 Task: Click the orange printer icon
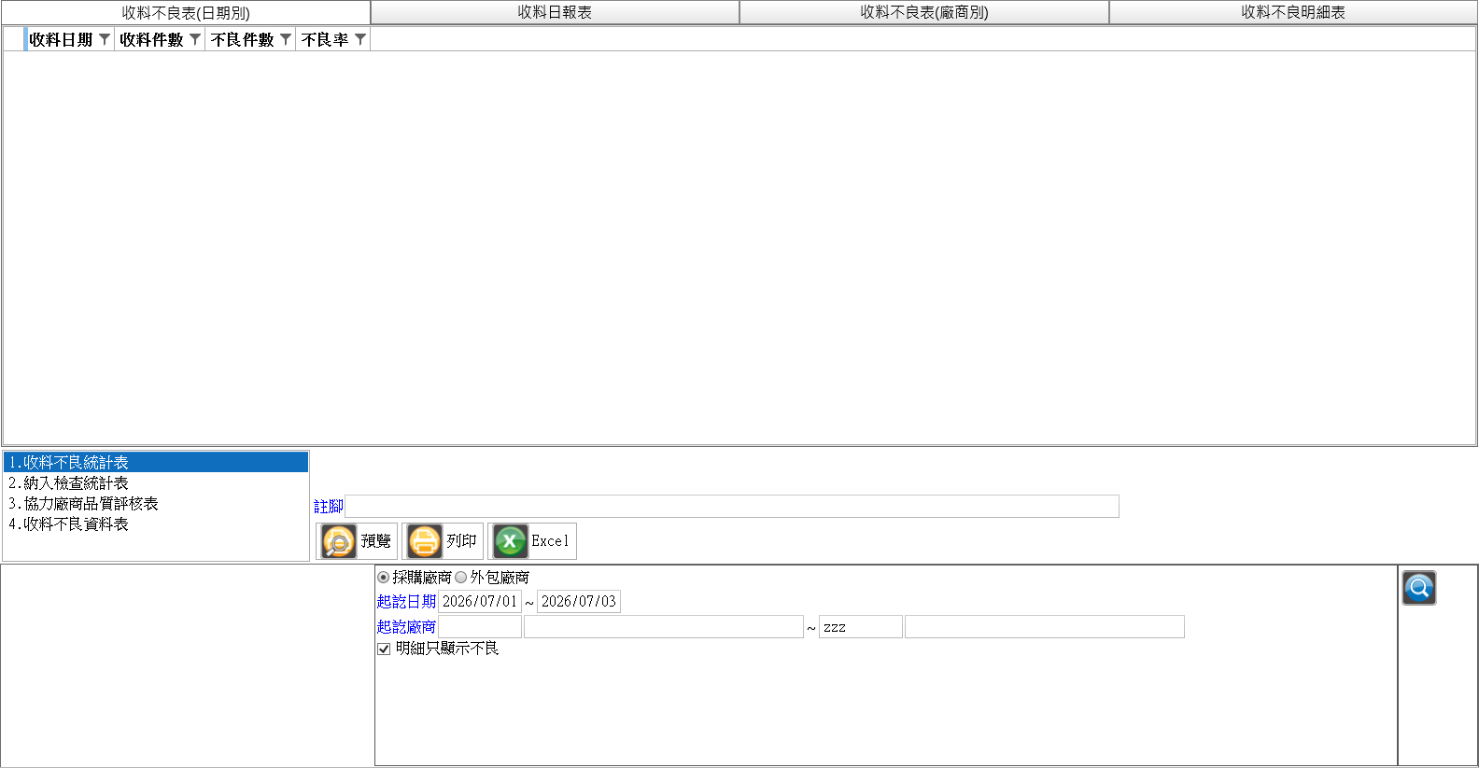[425, 541]
